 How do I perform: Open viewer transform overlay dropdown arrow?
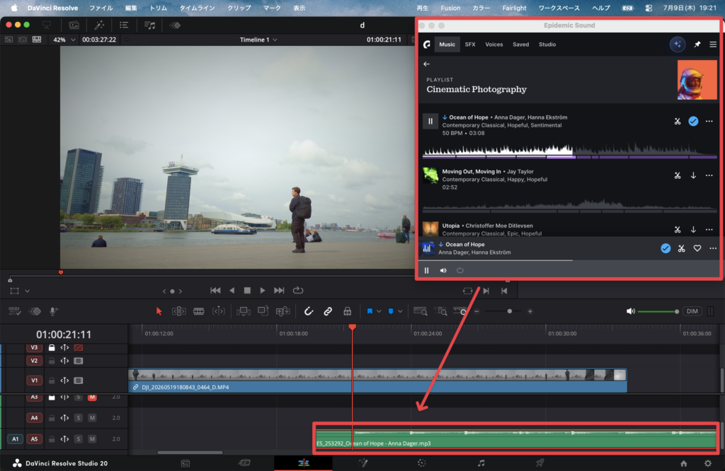tap(28, 291)
